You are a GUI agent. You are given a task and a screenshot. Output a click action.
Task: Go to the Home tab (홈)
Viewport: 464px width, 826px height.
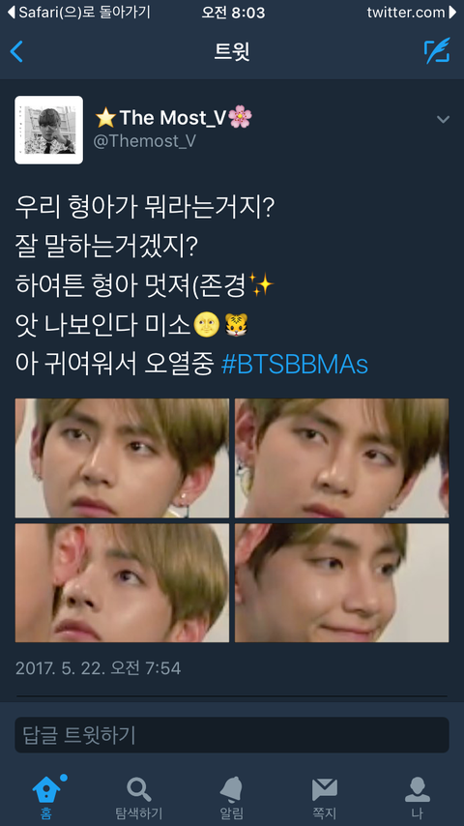coord(46,797)
